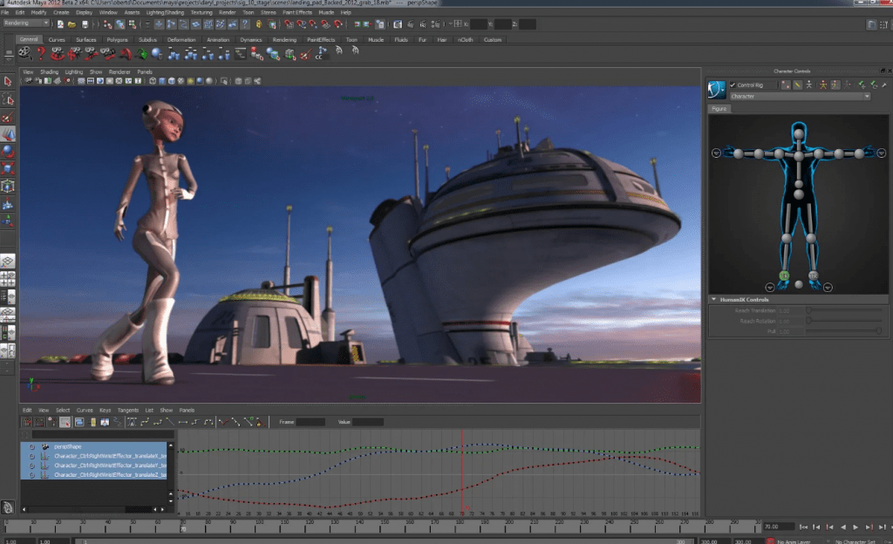Click the open scene folder icon
Image resolution: width=893 pixels, height=544 pixels.
point(72,24)
